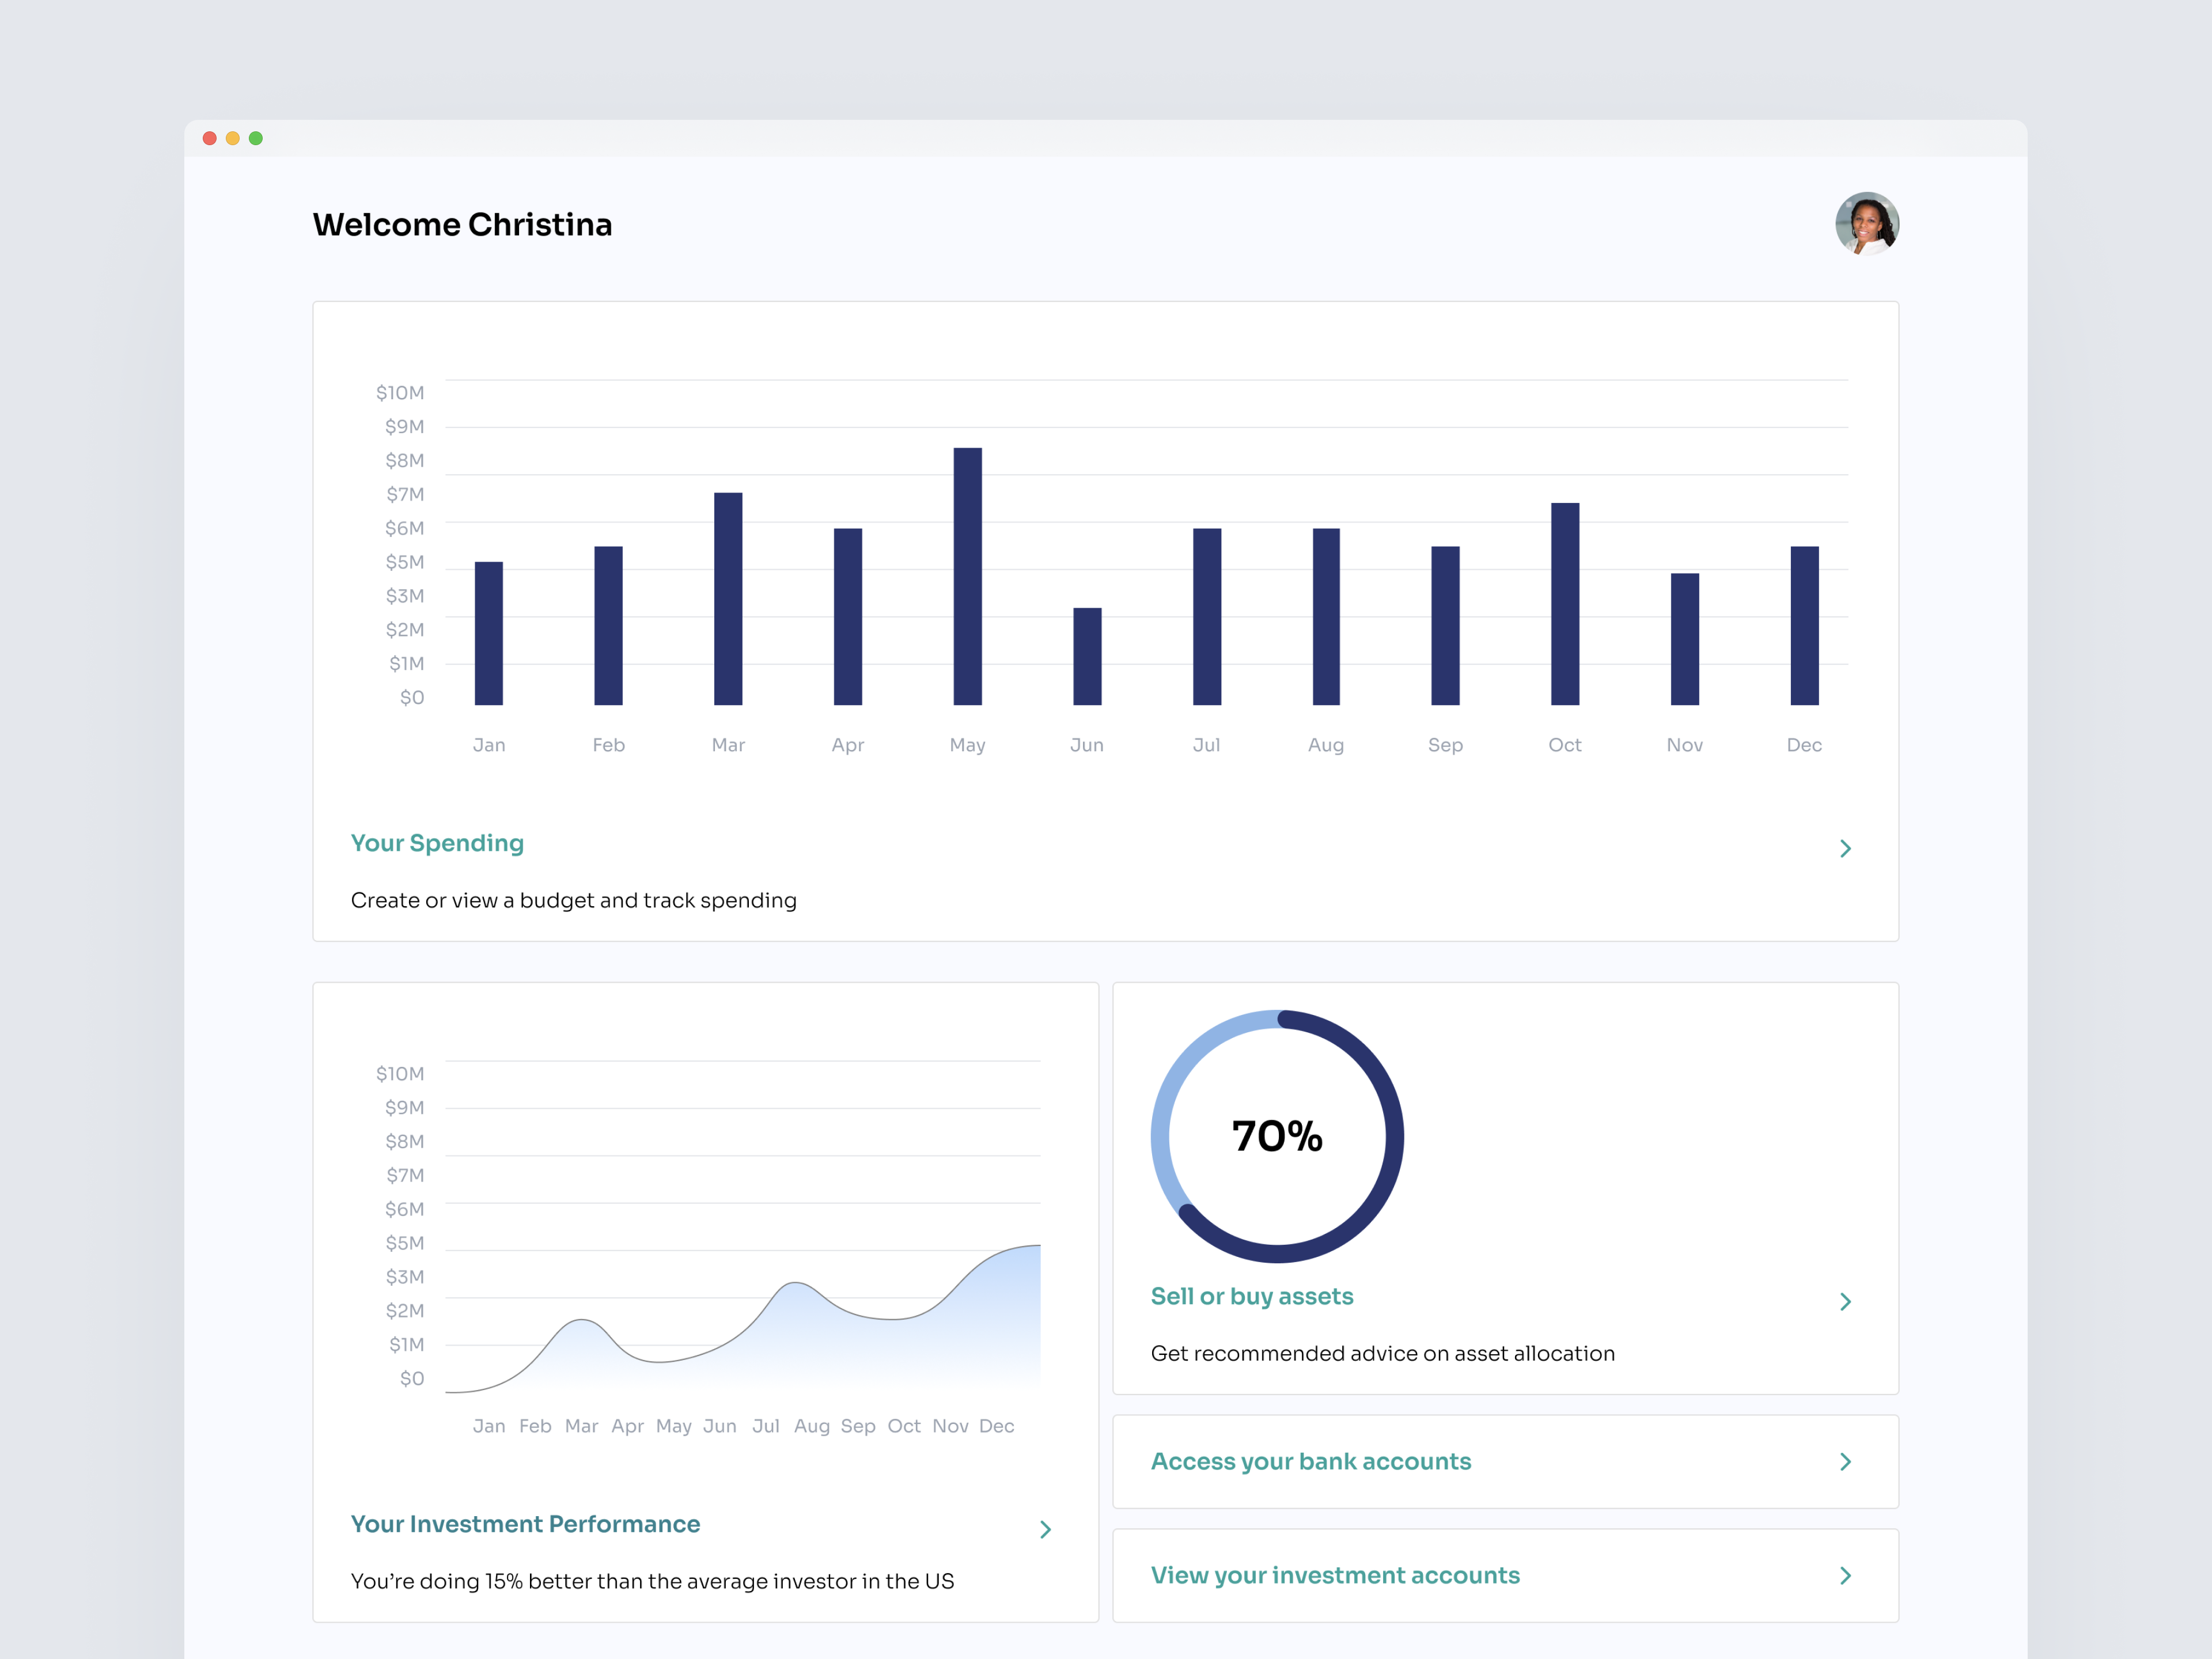Select Sell or buy assets heading
The image size is (2212, 1659).
[1251, 1296]
